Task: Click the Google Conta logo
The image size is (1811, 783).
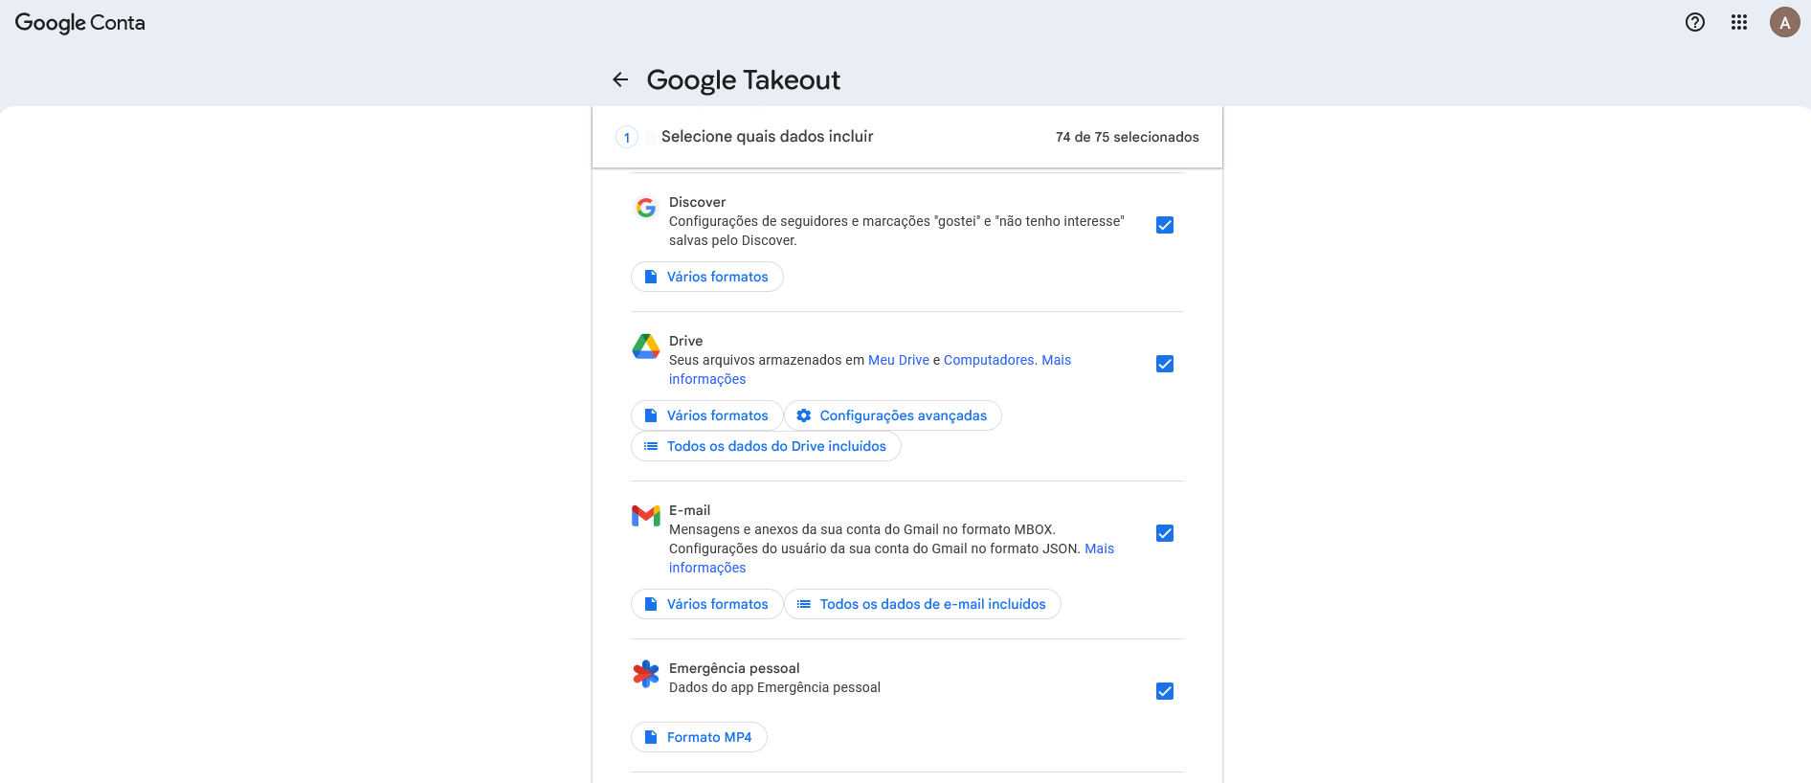Action: [79, 23]
